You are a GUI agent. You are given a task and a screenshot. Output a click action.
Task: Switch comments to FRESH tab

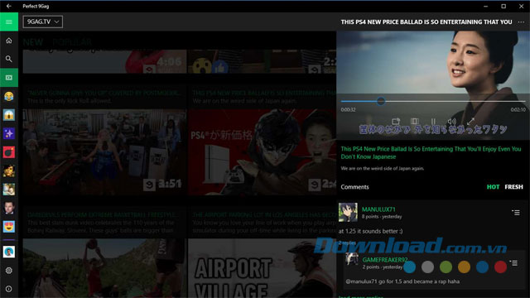[x=513, y=187]
